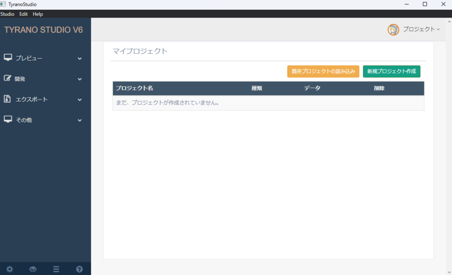Click the list lines icon in sidebar footer
Viewport: 452px width, 275px height.
pos(56,269)
